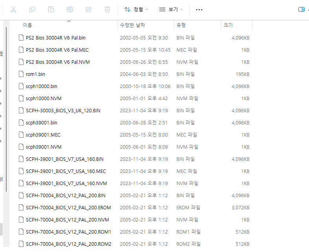Screen dimensions: 309x252
Task: Click file icon of scph10000.NVM
Action: [x=21, y=98]
